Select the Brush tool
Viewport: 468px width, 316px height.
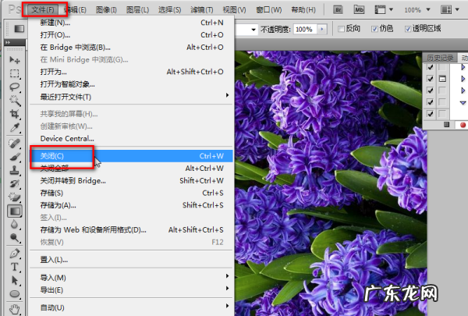click(14, 157)
